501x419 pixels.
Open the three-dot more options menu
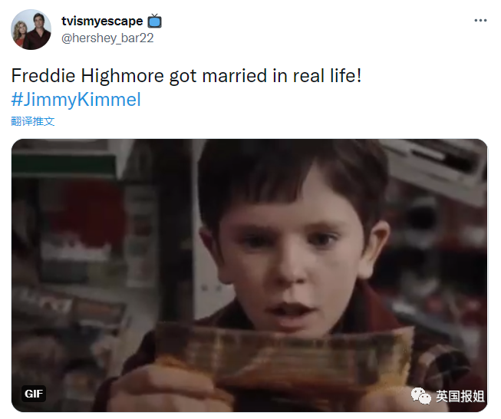(x=480, y=21)
